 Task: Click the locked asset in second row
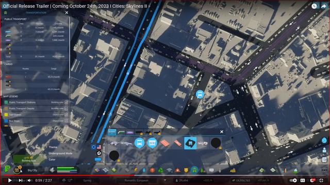pyautogui.click(x=114, y=156)
